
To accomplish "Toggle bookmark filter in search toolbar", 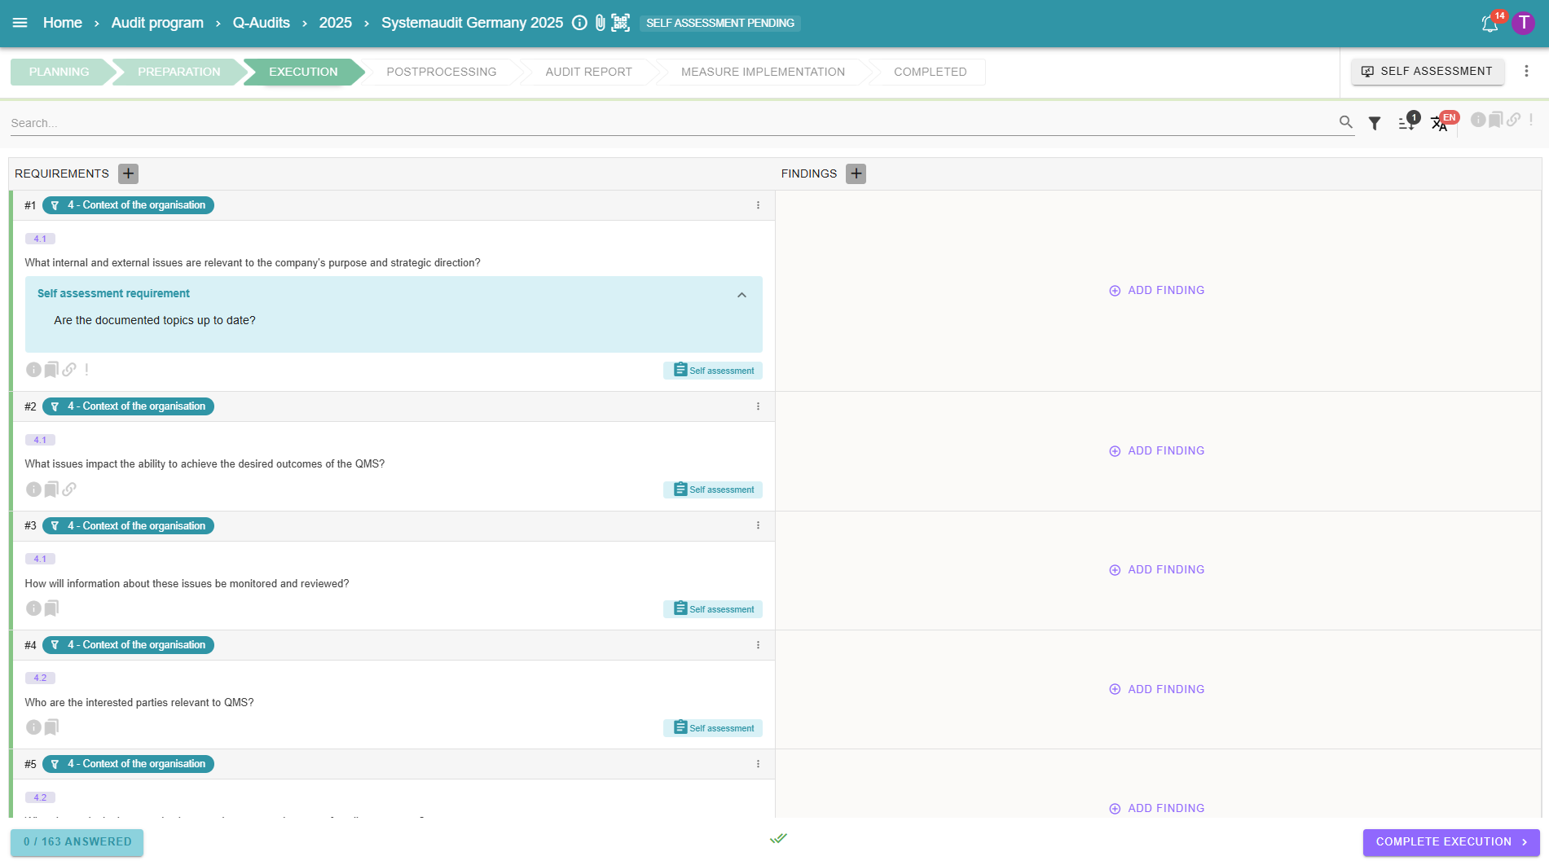I will tap(1495, 121).
